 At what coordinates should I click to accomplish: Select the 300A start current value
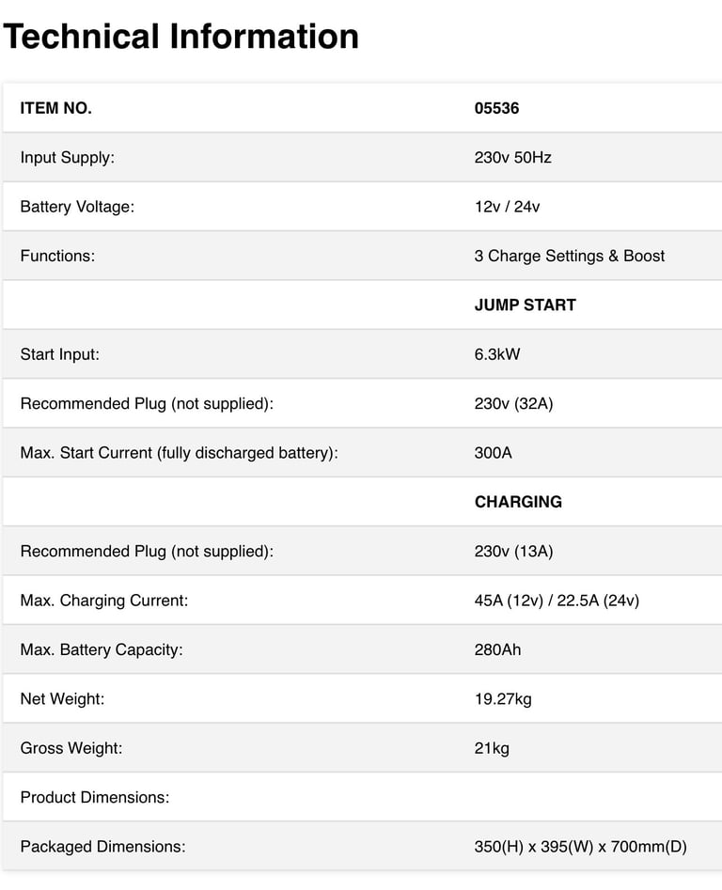coord(494,453)
